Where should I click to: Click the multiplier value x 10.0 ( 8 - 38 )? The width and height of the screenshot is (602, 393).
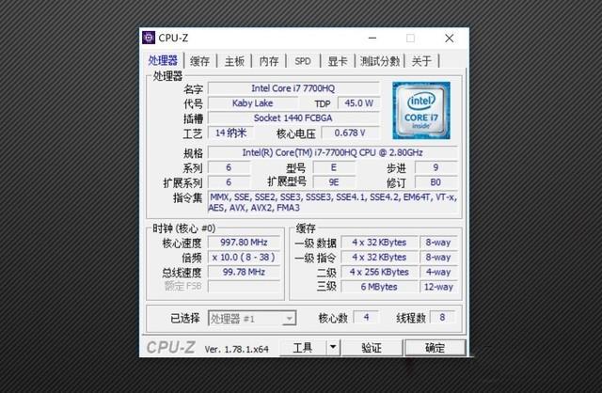(244, 257)
